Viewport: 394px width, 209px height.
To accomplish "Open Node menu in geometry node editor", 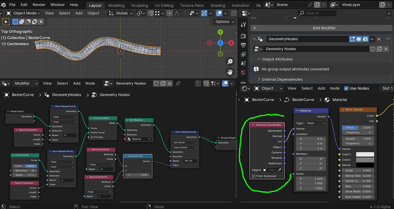I will 90,83.
